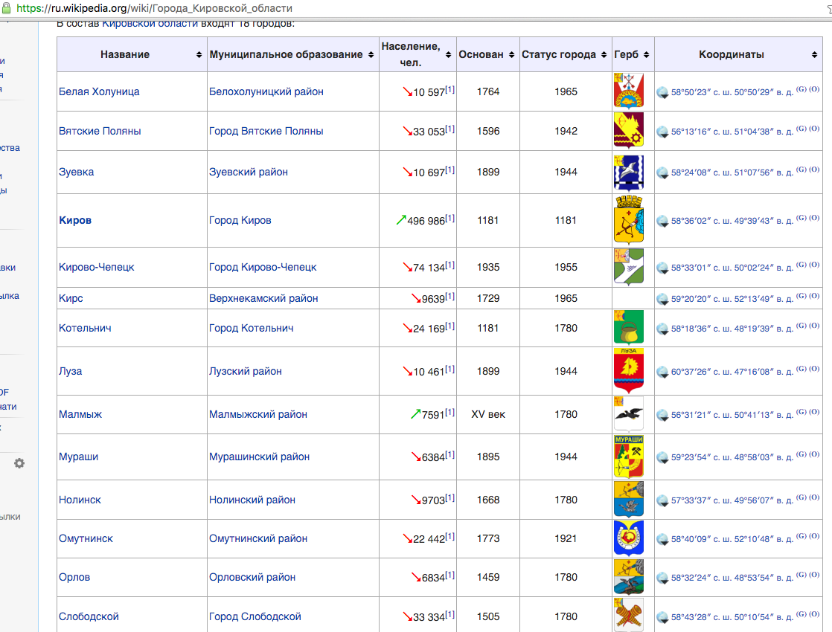Click the Omutninsk coat of arms icon
The height and width of the screenshot is (632, 832).
pos(628,538)
